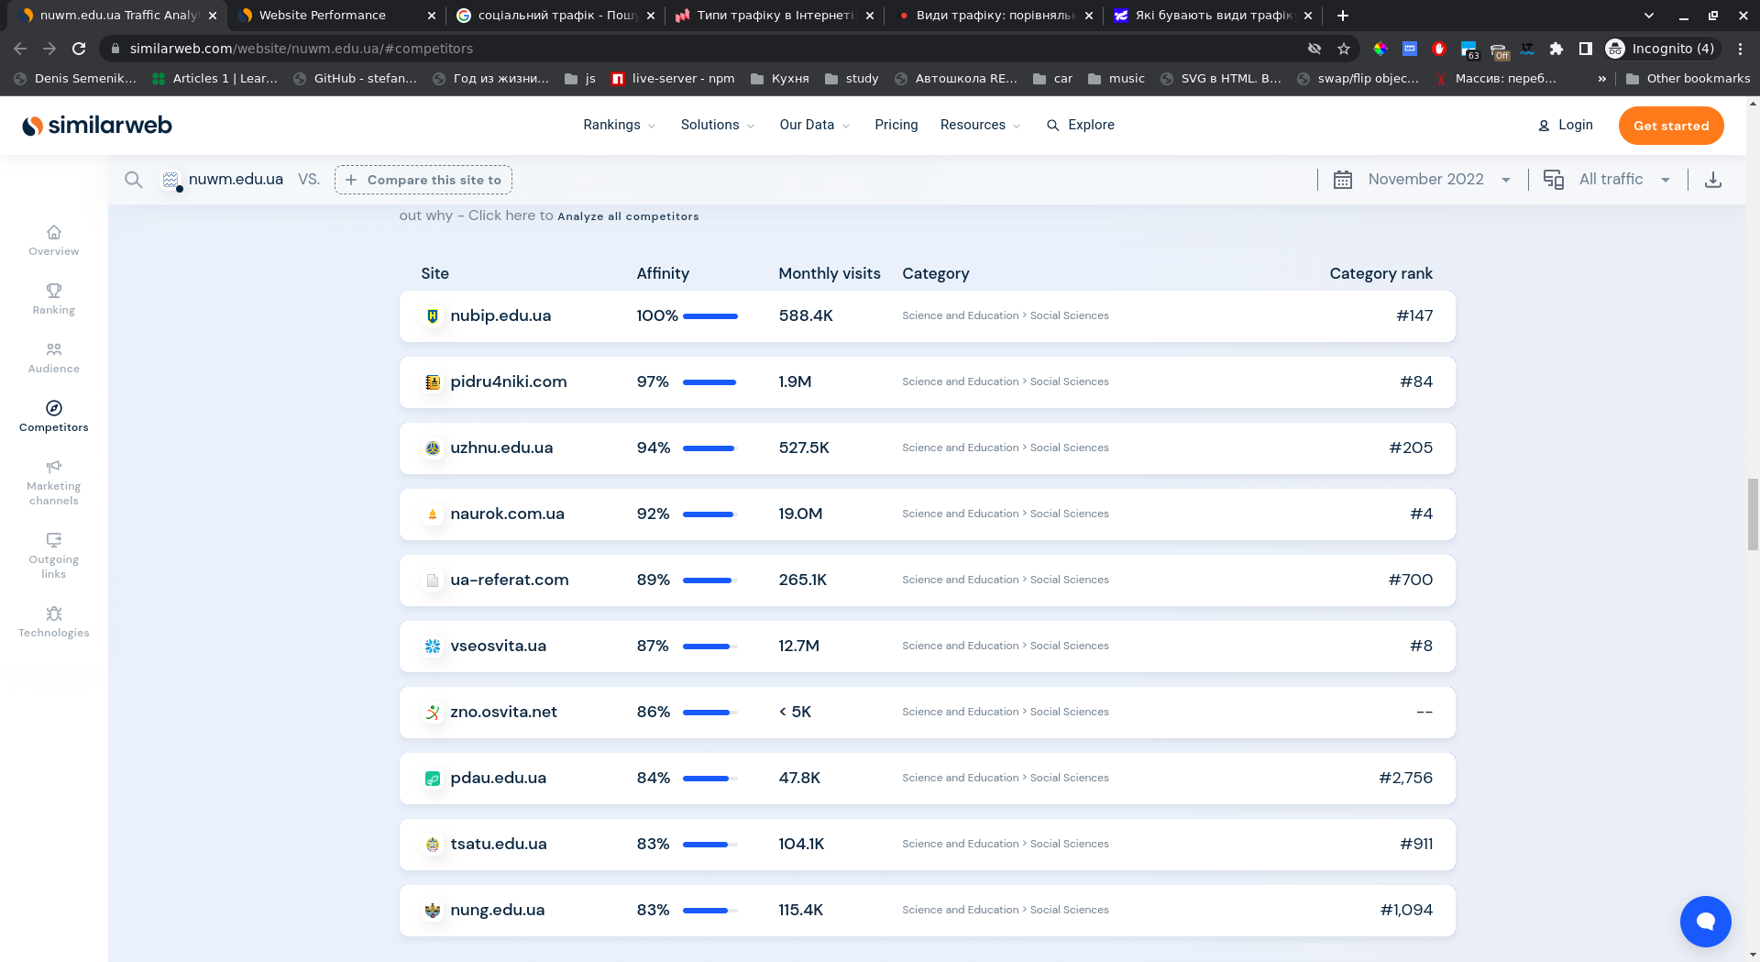Bookmark this page with the star icon

pyautogui.click(x=1344, y=49)
